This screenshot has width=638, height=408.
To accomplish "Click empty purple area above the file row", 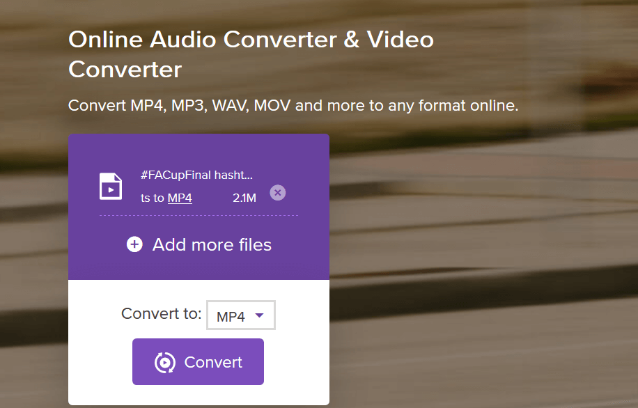I will click(199, 148).
